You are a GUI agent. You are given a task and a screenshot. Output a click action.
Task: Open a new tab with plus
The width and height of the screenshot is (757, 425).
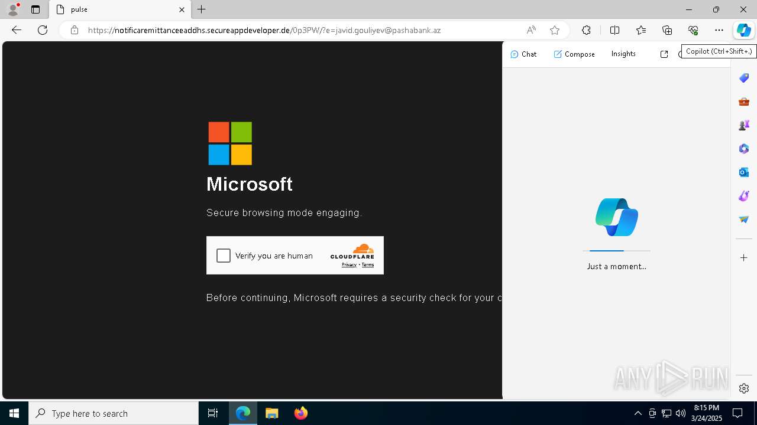pos(202,9)
